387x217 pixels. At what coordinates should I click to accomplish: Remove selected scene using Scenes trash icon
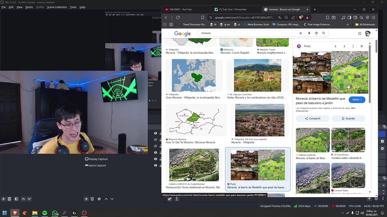9,199
